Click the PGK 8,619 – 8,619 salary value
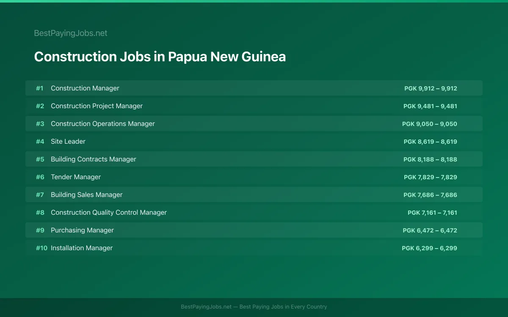The image size is (508, 317). [x=431, y=142]
